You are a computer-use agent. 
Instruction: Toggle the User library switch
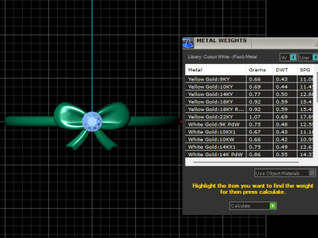tap(315, 58)
